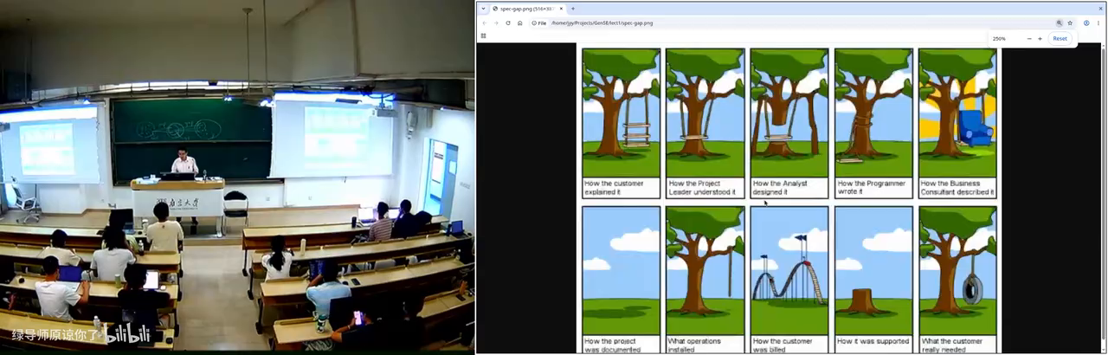Image resolution: width=1108 pixels, height=355 pixels.
Task: Open the apps grid in bookmarks bar
Action: [483, 35]
